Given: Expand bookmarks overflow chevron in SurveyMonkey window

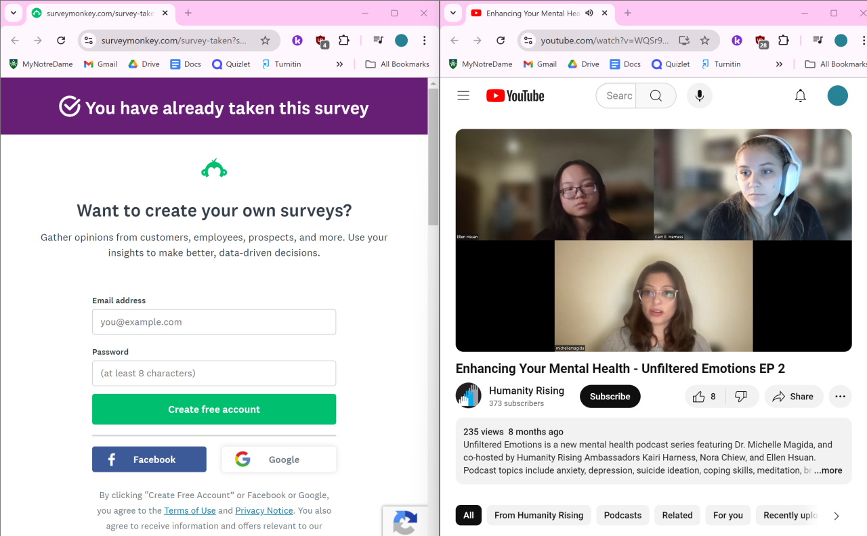Looking at the screenshot, I should pos(340,64).
